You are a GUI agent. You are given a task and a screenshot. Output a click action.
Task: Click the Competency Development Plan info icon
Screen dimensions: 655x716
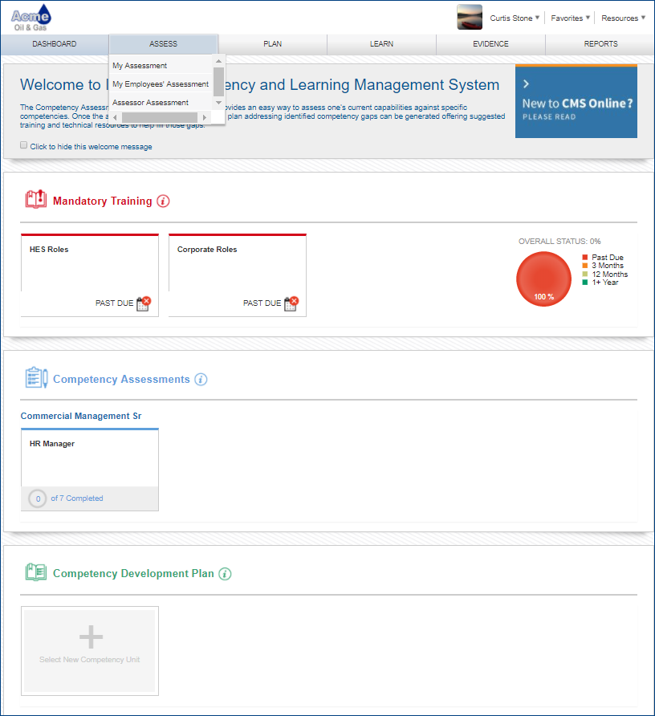[x=226, y=574]
